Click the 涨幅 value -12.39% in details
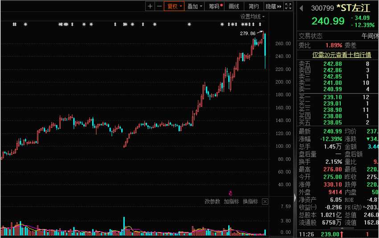 [331, 139]
